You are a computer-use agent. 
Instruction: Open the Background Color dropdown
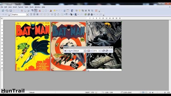[78, 14]
